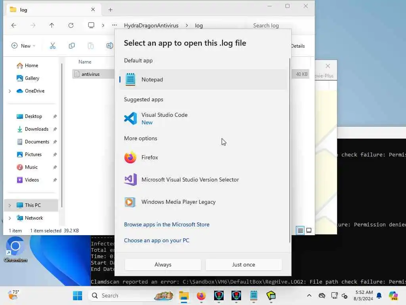Confirm with the Just once button

point(243,264)
